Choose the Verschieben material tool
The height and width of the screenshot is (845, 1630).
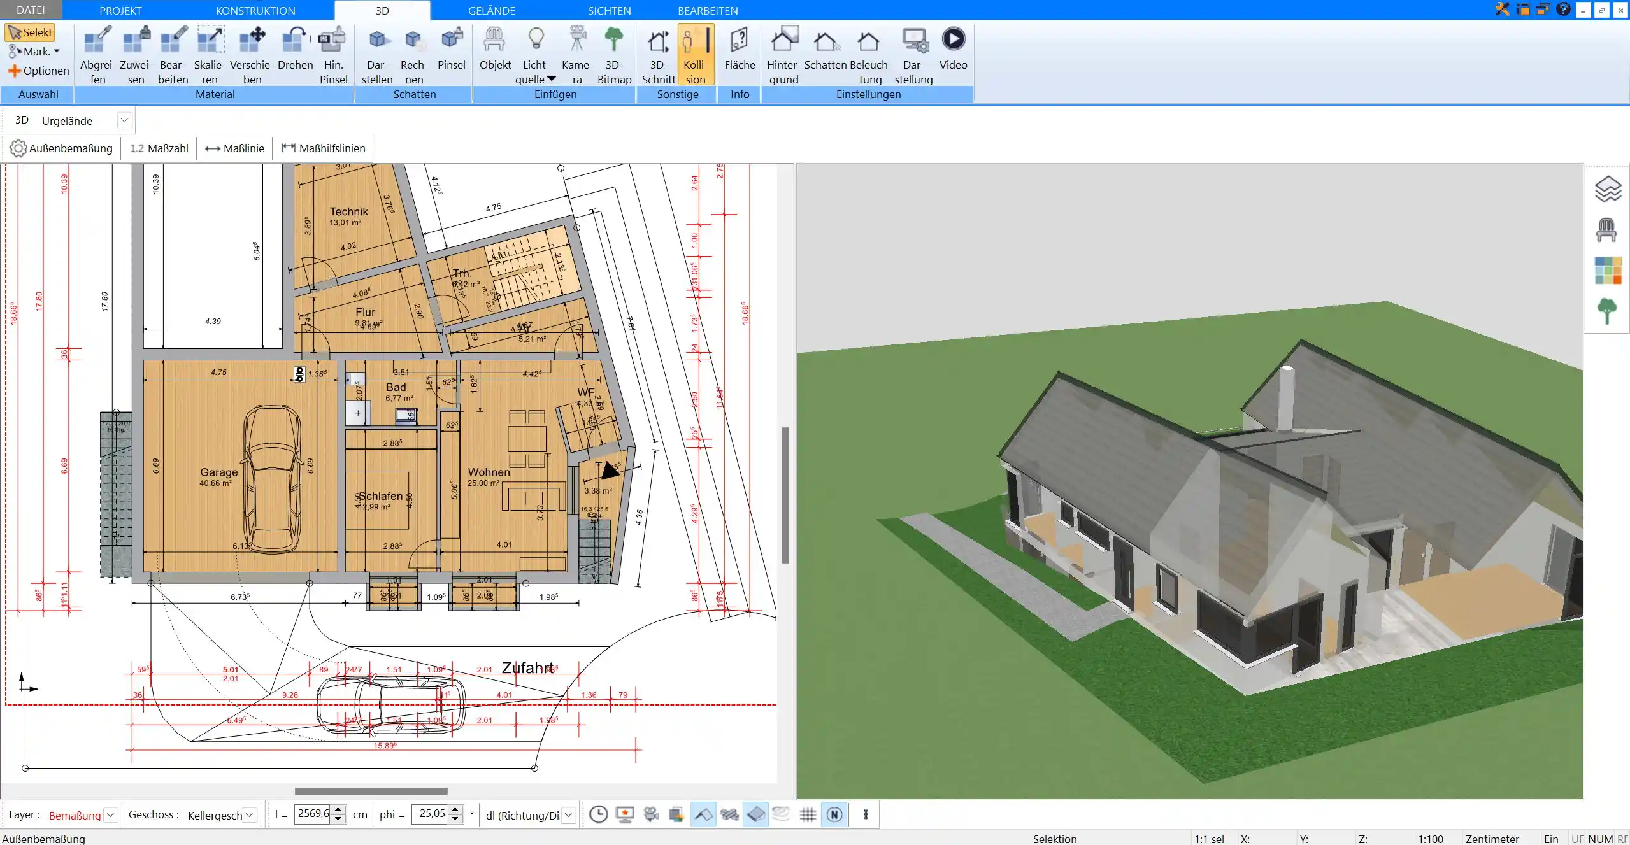click(252, 55)
